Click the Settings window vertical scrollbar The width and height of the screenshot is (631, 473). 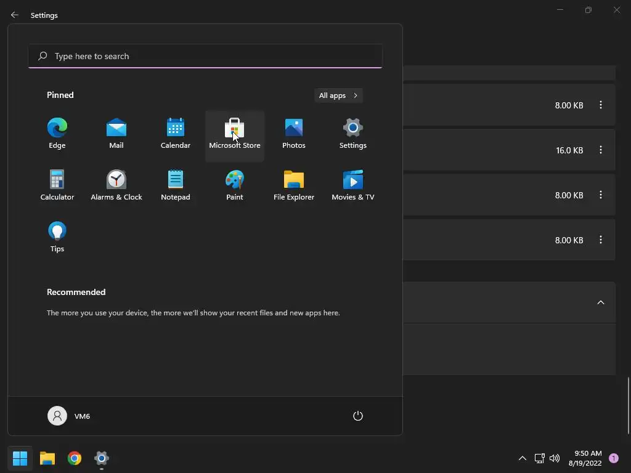pos(628,405)
